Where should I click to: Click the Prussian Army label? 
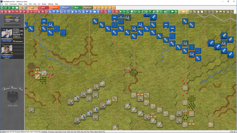pyautogui.click(x=7, y=57)
